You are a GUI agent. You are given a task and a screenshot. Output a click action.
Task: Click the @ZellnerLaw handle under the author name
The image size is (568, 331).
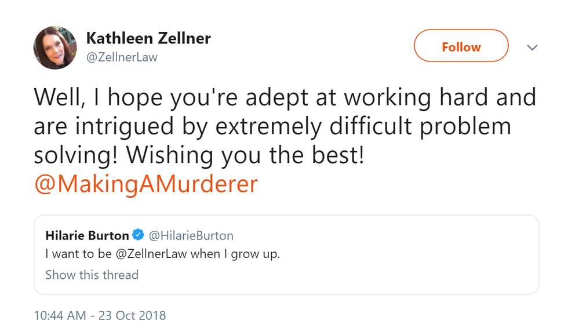tap(122, 57)
